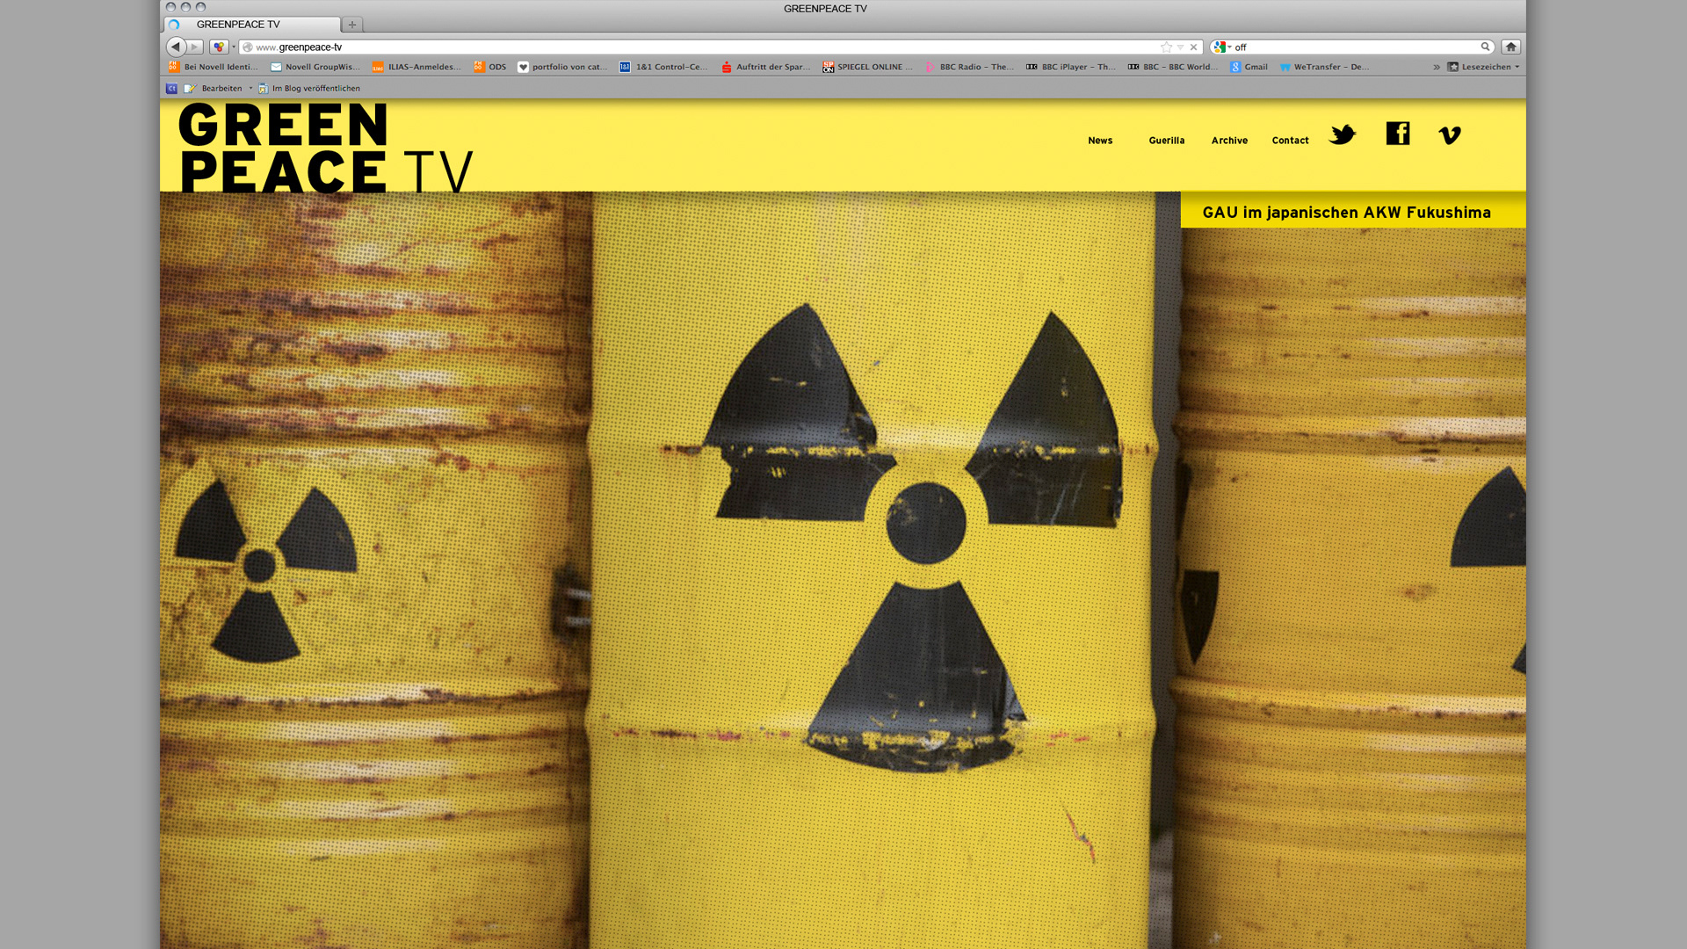Open a new tab with plus button
This screenshot has height=949, width=1687.
352,25
